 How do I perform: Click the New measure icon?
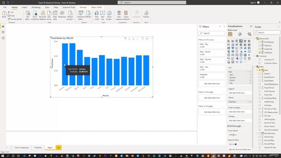[x=119, y=15]
